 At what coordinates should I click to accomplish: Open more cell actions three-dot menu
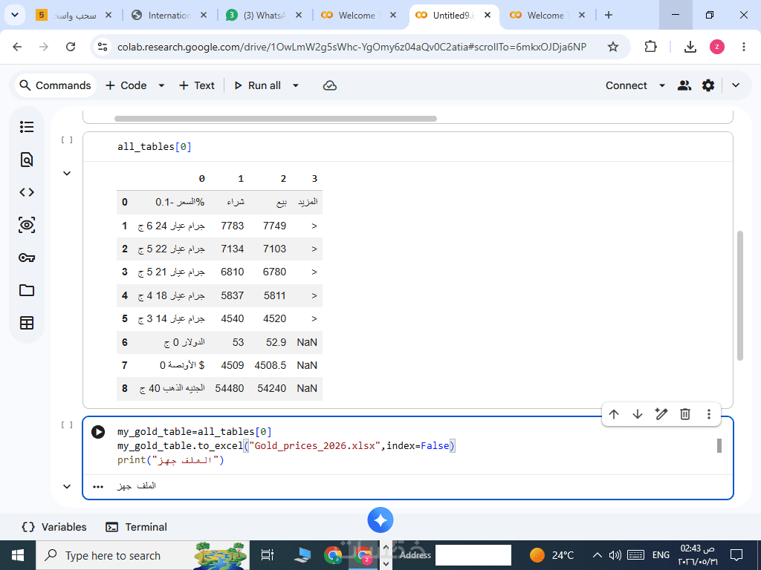coord(709,414)
